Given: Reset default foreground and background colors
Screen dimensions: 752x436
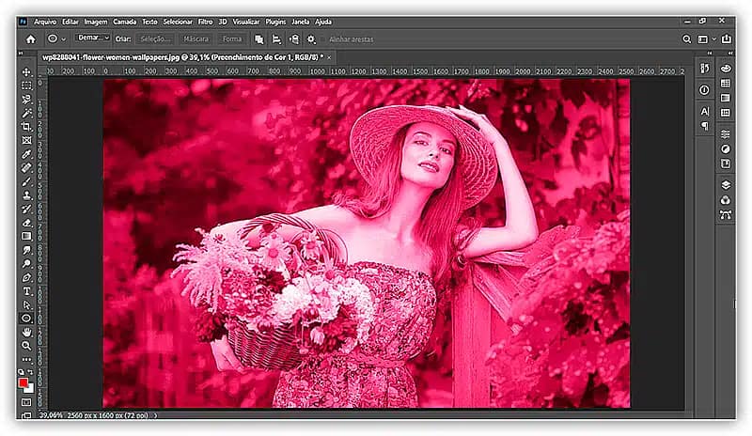Looking at the screenshot, I should [21, 372].
